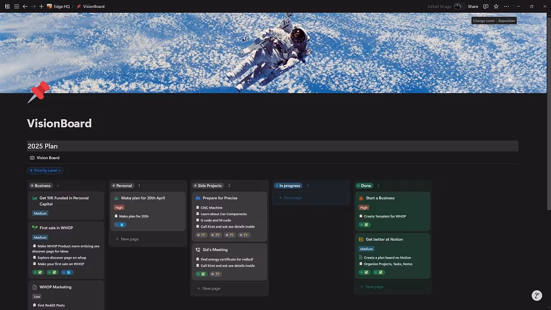Click the back navigation arrow
Image resolution: width=551 pixels, height=310 pixels.
coord(25,7)
